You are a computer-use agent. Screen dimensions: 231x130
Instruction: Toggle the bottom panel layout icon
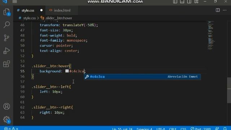tap(182, 1)
